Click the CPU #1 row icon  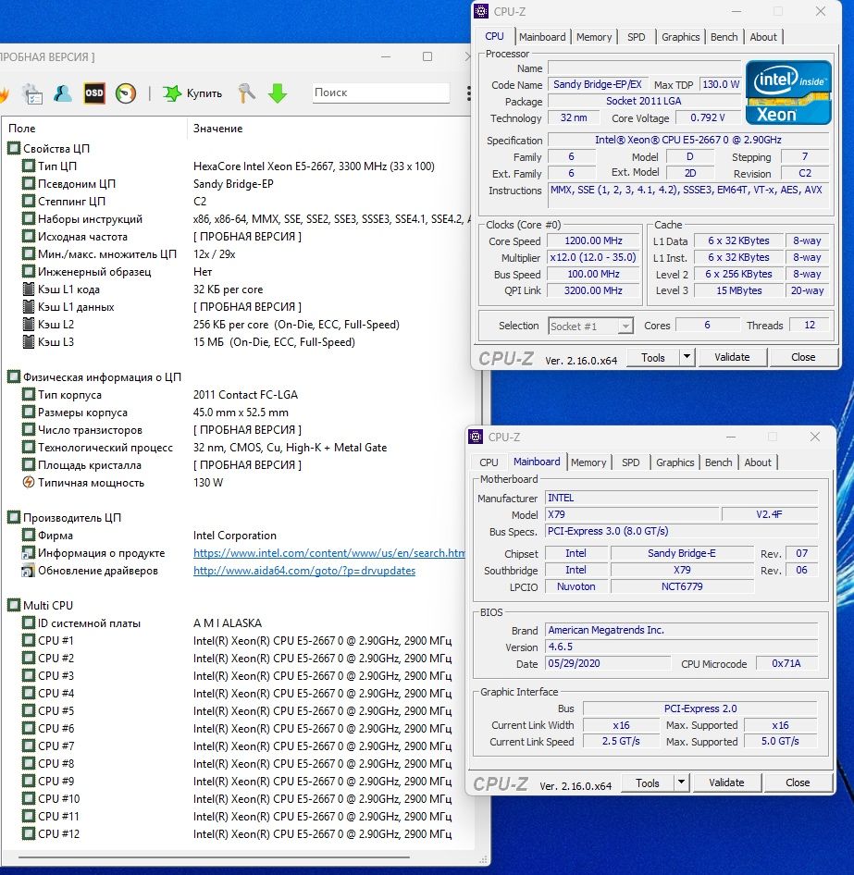tap(29, 641)
